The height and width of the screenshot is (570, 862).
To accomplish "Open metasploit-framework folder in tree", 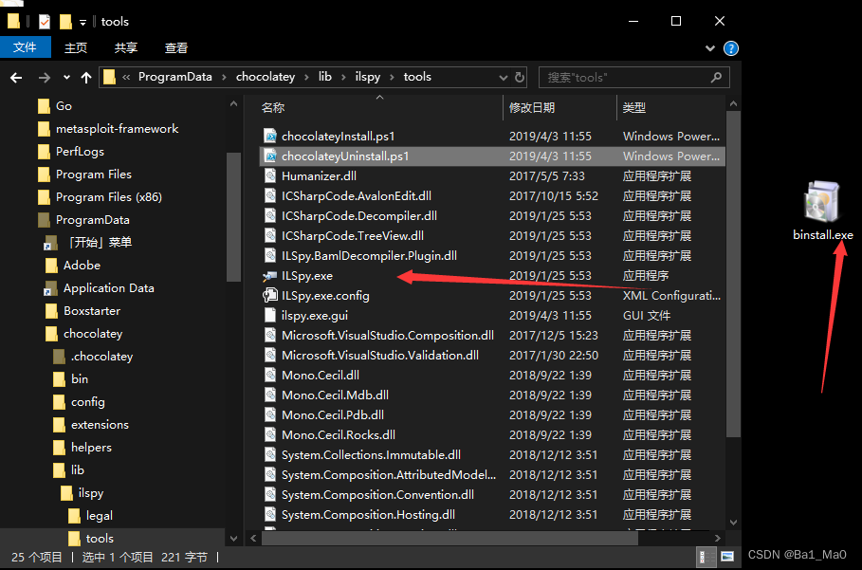I will (108, 129).
